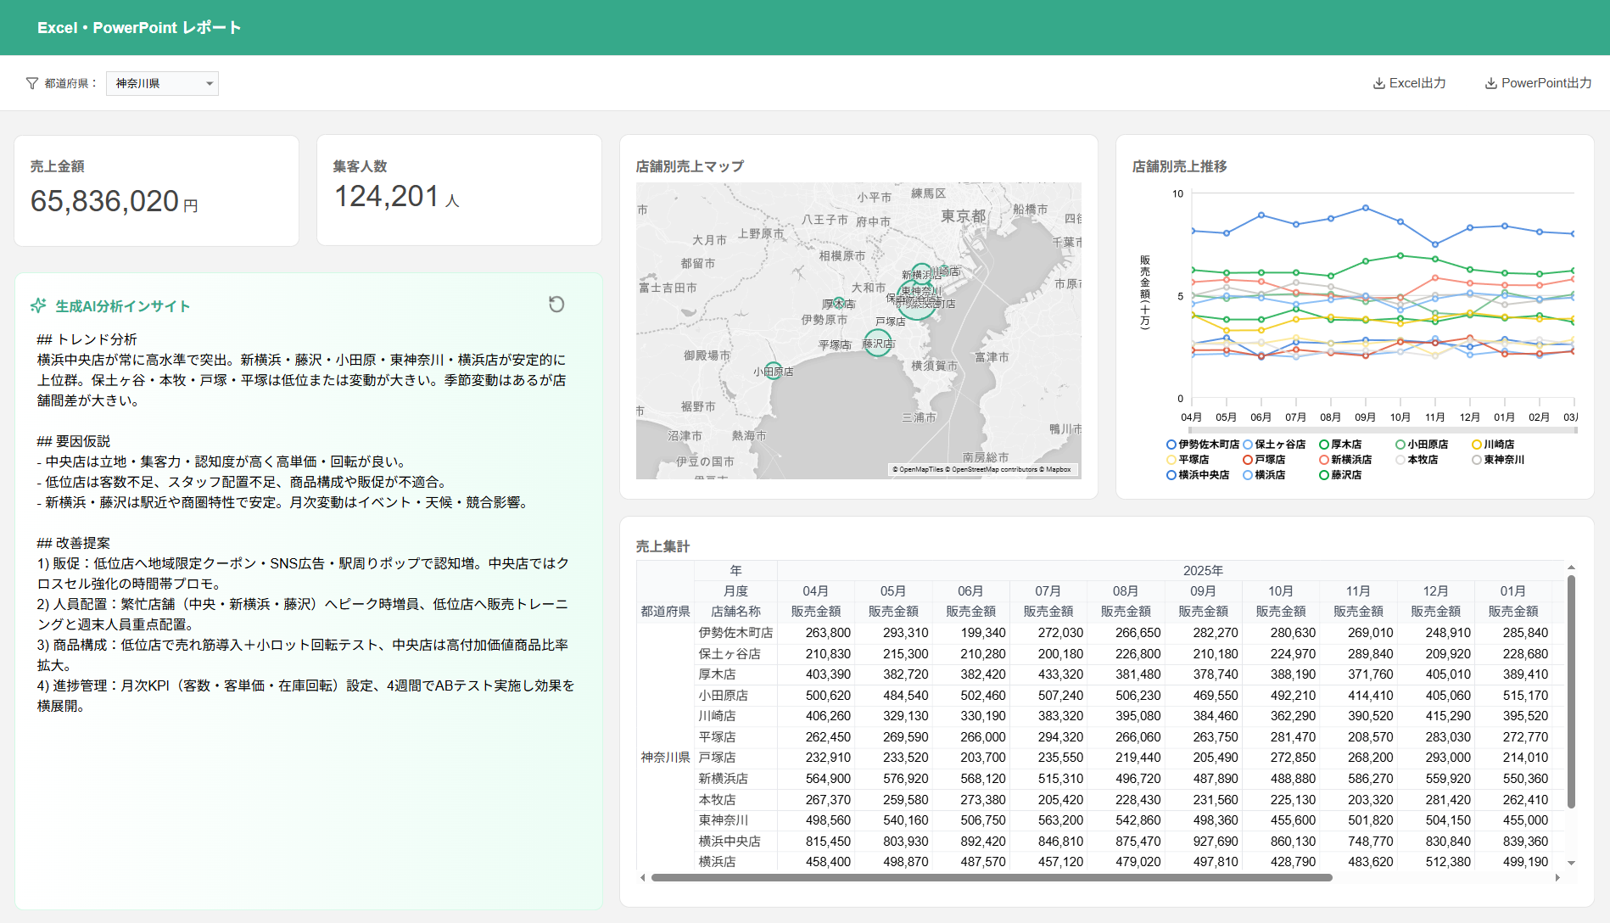Click the filter funnel icon beside 都道府県
1610x923 pixels.
pyautogui.click(x=32, y=83)
